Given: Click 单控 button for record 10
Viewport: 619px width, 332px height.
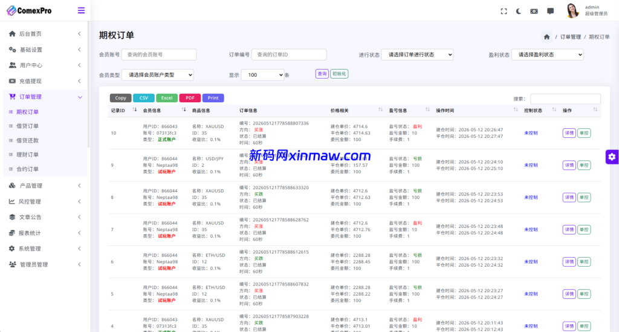Looking at the screenshot, I should tap(584, 133).
